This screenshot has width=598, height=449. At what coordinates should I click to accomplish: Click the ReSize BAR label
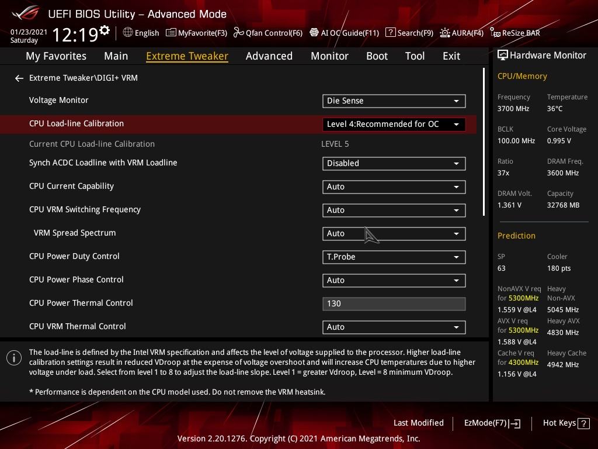521,33
